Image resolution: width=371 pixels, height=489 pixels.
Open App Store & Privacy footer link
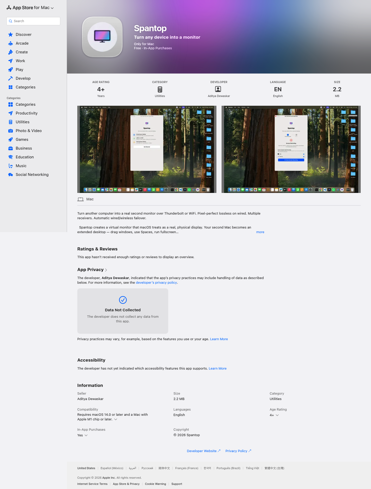point(126,484)
